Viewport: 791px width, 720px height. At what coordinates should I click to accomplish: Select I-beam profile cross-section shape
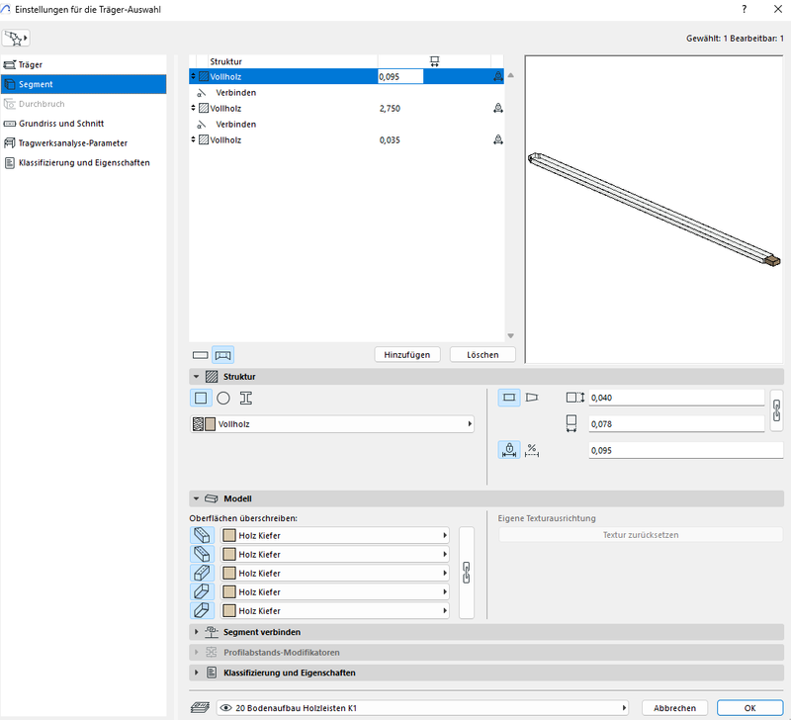pos(245,399)
